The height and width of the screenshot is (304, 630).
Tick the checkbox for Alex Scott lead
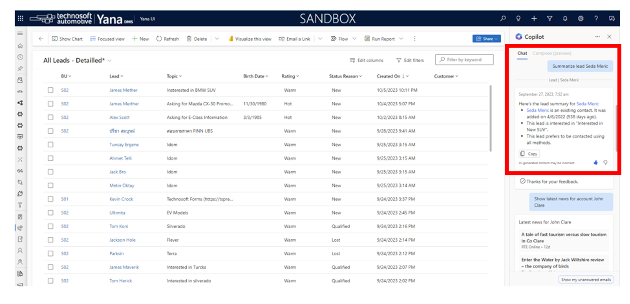[50, 117]
